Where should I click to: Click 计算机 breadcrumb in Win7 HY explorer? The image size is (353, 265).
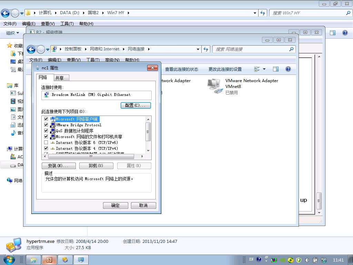45,13
